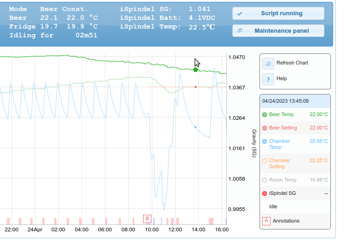Viewport: 346px width, 241px height.
Task: Click the timestamp 04/24/2023 13:45:09
Action: pos(285,101)
